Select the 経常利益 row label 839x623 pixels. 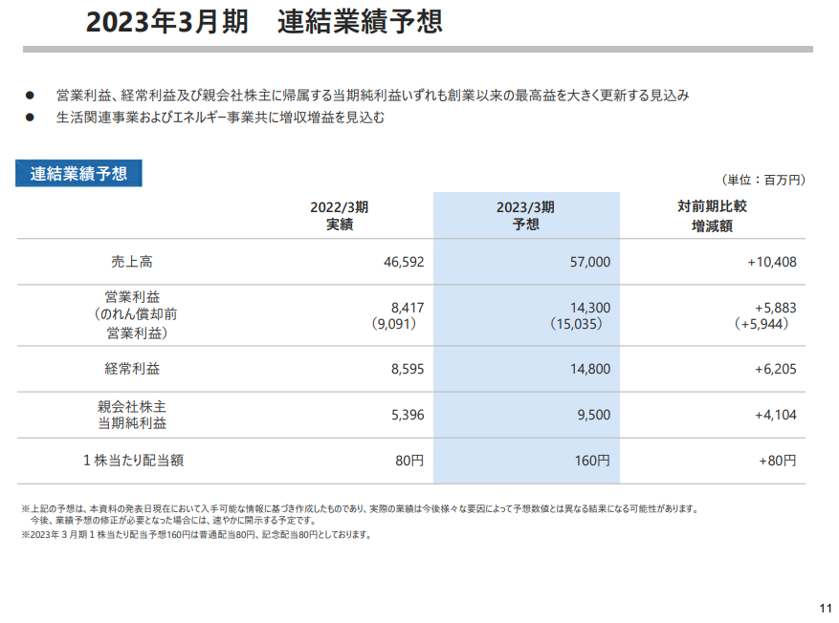click(x=132, y=369)
